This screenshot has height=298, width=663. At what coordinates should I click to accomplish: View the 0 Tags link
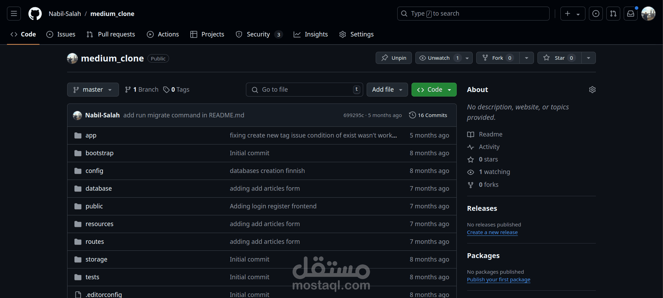click(x=176, y=90)
